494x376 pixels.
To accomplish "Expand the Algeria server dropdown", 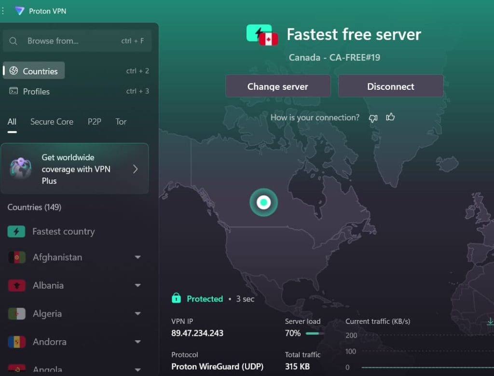I will 137,314.
